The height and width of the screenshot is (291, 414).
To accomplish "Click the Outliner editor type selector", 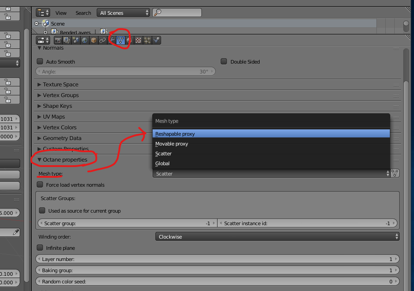I will 43,13.
